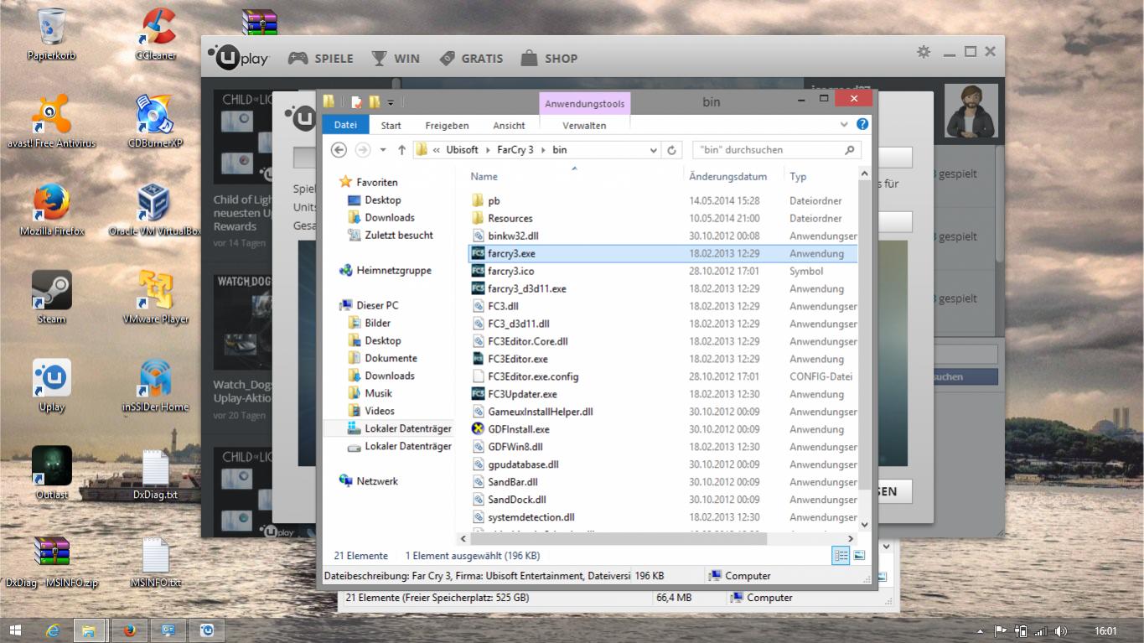This screenshot has width=1144, height=643.
Task: Switch to the Start ribbon tab
Action: click(391, 125)
